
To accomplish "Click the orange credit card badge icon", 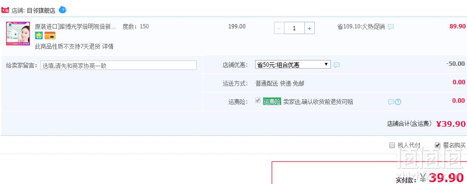I will 50,35.
